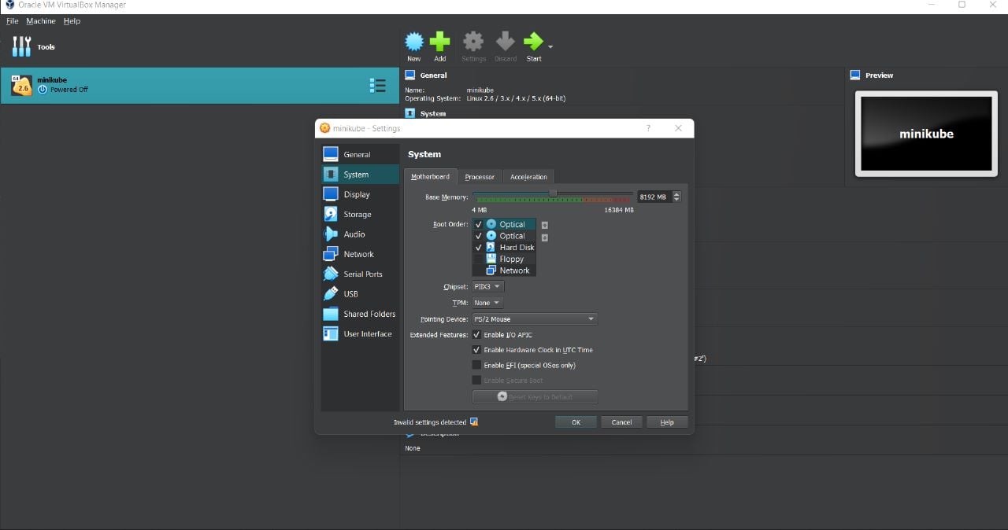Click the Preview panel monitor icon
1008x530 pixels.
pyautogui.click(x=855, y=75)
